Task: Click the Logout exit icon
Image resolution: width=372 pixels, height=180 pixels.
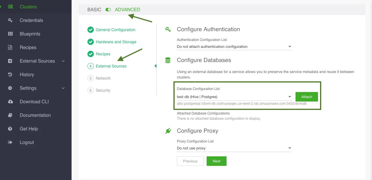Action: tap(10, 142)
